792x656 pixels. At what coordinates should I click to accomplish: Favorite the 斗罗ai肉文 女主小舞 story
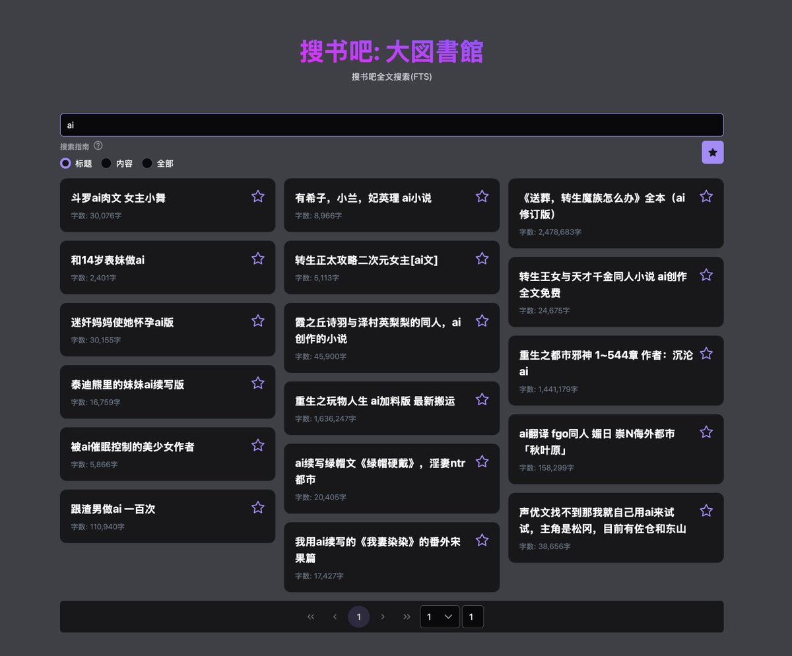pyautogui.click(x=257, y=196)
